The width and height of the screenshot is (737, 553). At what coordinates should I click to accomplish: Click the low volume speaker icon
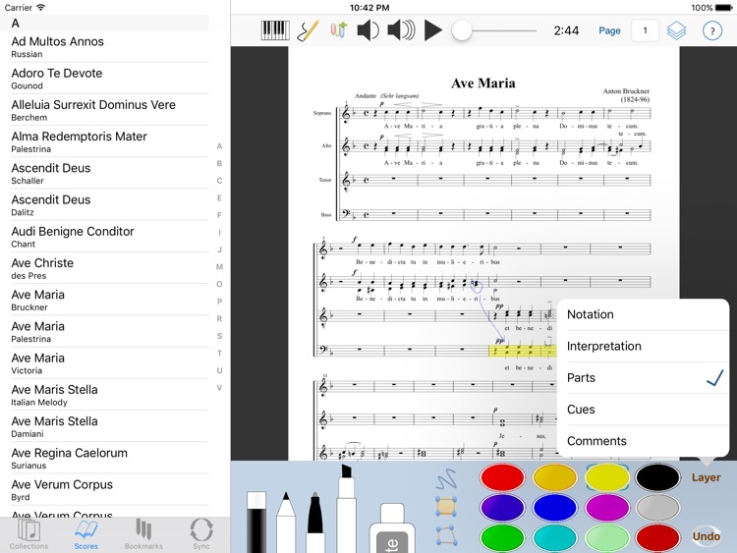[368, 30]
